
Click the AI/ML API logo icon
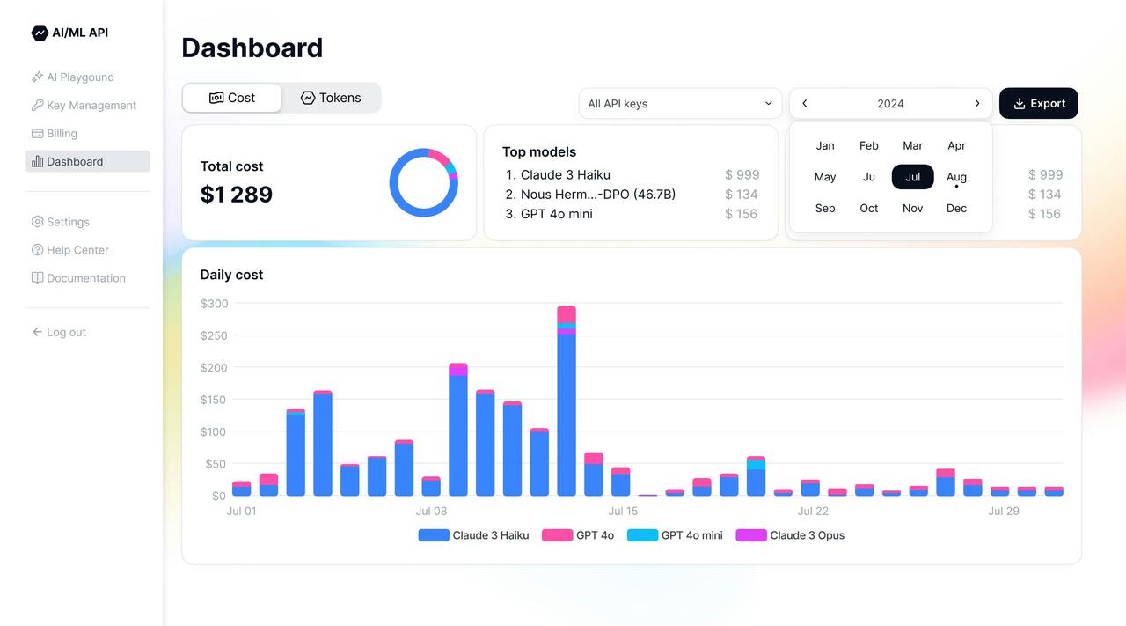40,33
